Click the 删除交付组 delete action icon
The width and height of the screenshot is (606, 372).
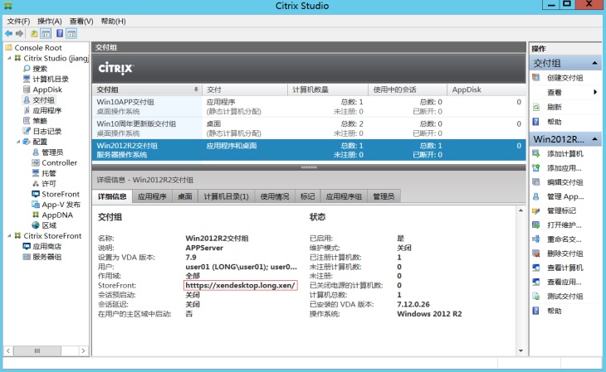click(536, 254)
